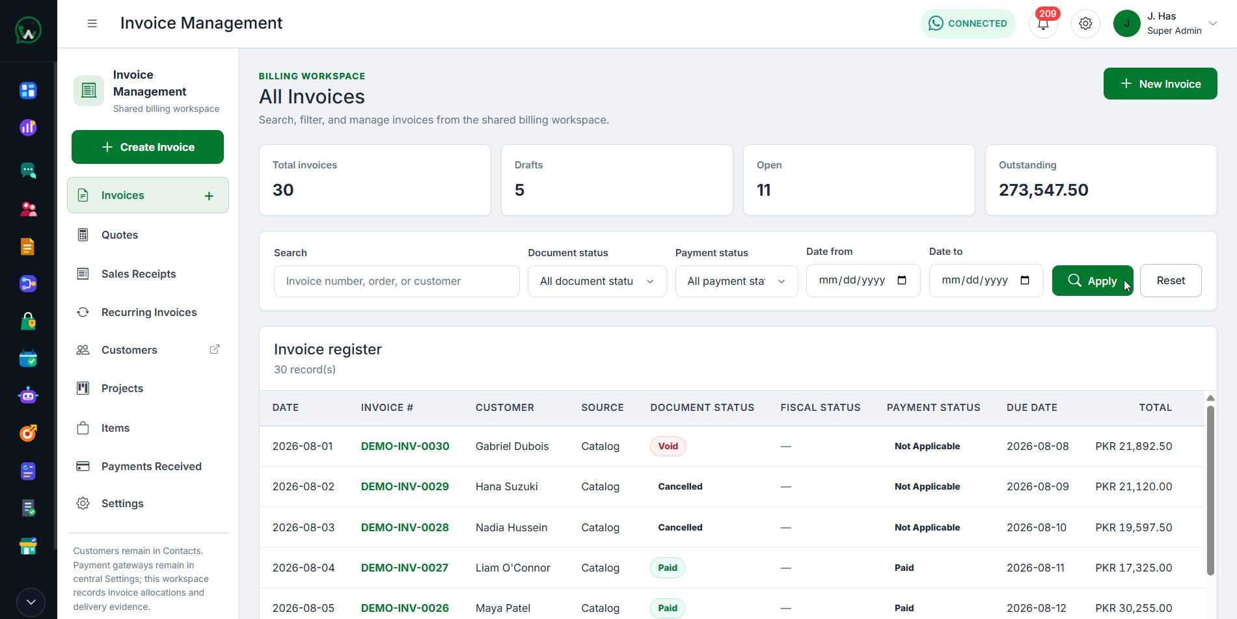Open Settings in the billing sidebar
1237x619 pixels.
148,503
